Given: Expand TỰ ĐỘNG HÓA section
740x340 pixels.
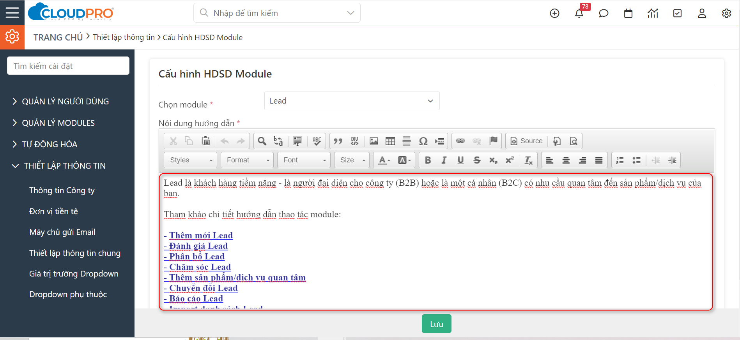Looking at the screenshot, I should 45,144.
